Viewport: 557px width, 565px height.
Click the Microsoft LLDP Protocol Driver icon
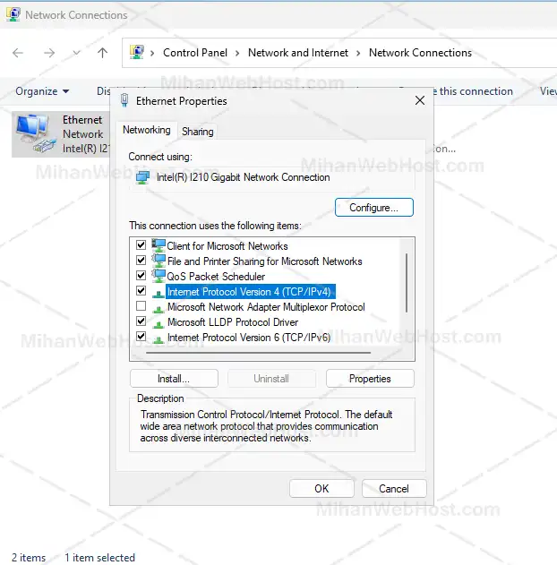point(159,322)
